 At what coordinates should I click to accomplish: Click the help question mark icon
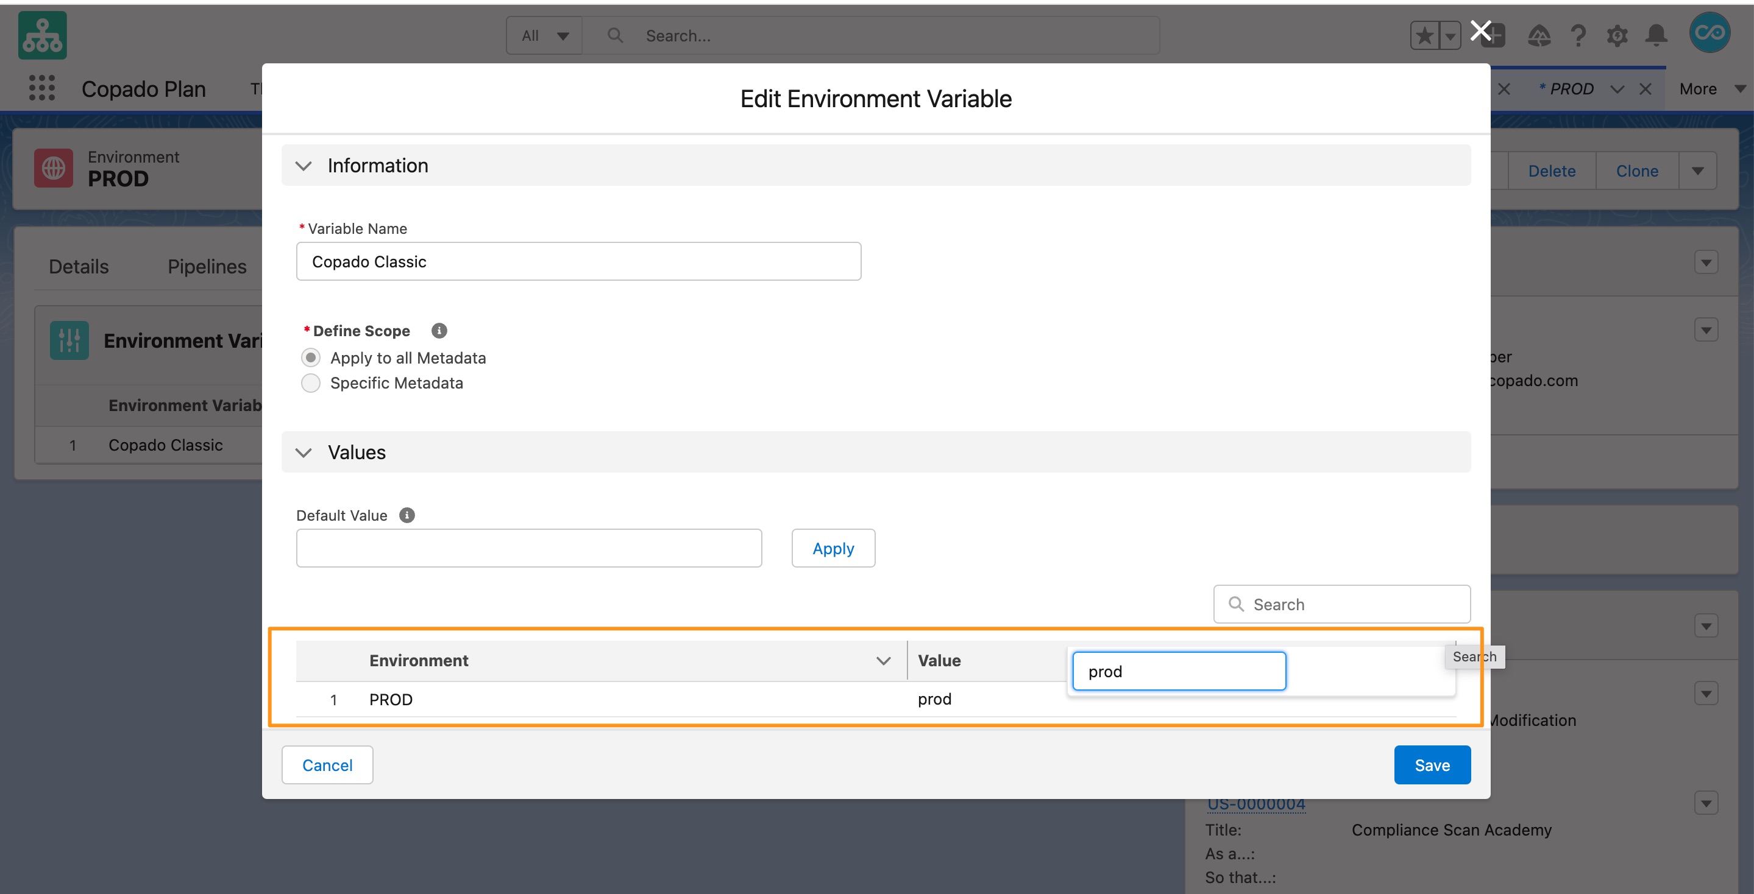(x=1578, y=35)
